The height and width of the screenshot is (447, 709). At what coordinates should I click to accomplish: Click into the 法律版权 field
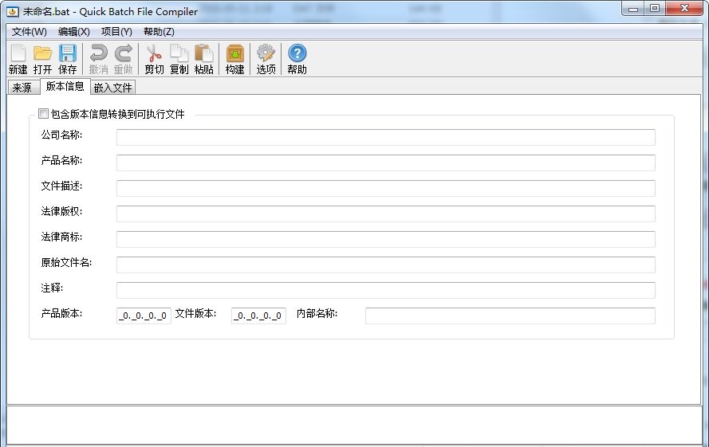coord(386,214)
